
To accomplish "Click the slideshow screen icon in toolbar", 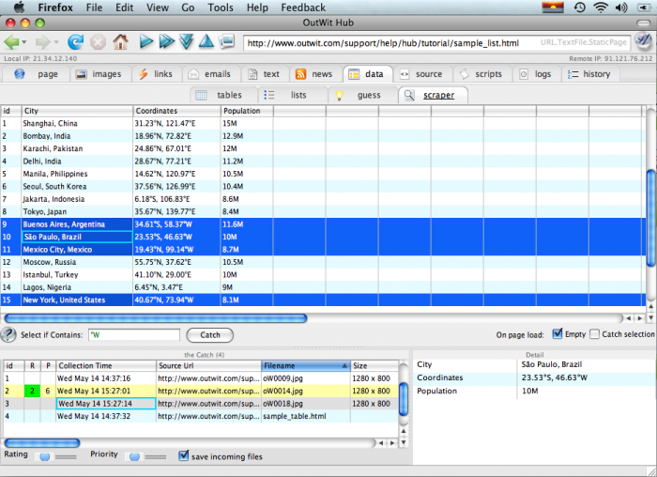I will (227, 41).
